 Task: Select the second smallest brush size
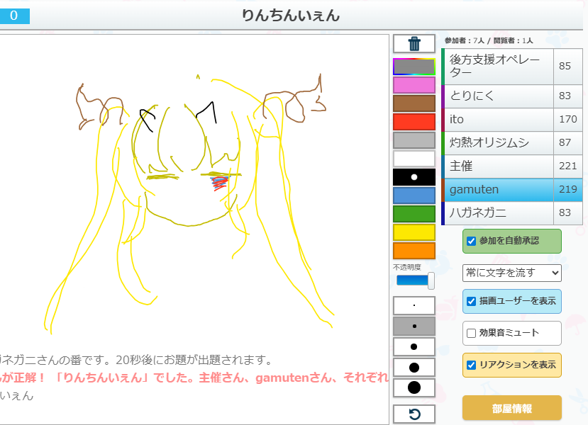click(414, 326)
